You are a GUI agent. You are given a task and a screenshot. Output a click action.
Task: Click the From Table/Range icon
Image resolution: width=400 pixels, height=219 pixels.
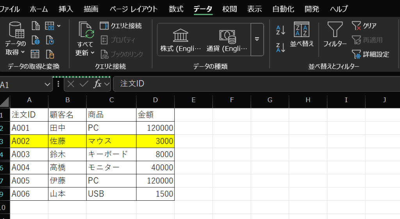pyautogui.click(x=36, y=54)
